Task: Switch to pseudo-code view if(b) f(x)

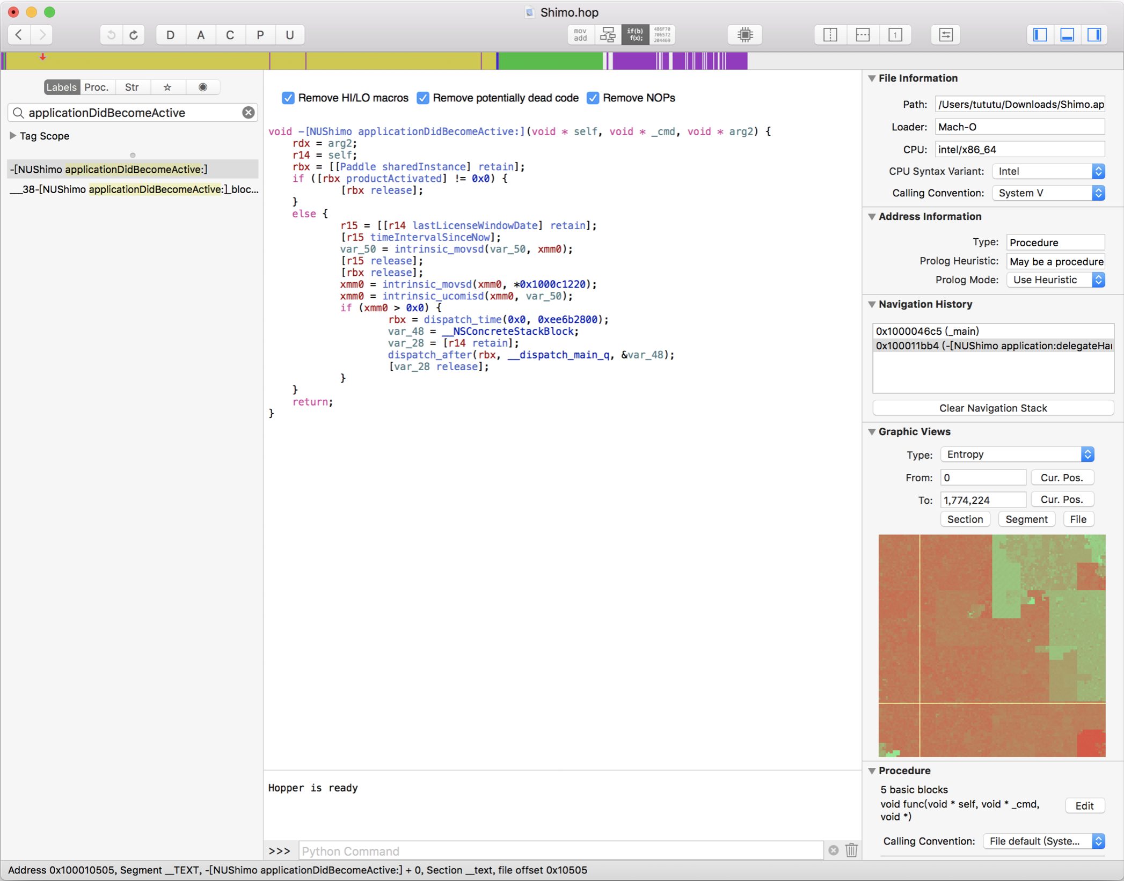Action: click(x=636, y=35)
